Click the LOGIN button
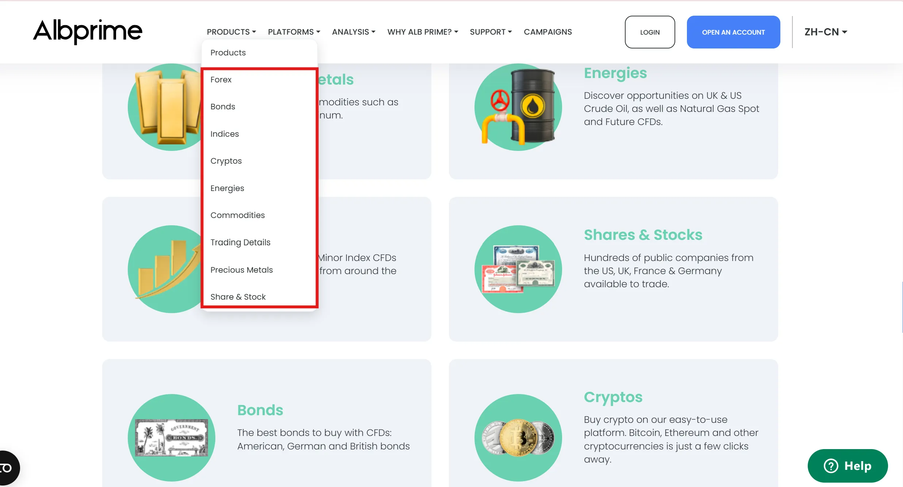Viewport: 903px width, 487px height. coord(650,32)
